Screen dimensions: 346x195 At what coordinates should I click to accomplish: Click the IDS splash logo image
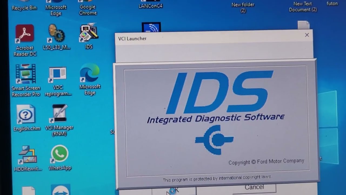click(219, 92)
